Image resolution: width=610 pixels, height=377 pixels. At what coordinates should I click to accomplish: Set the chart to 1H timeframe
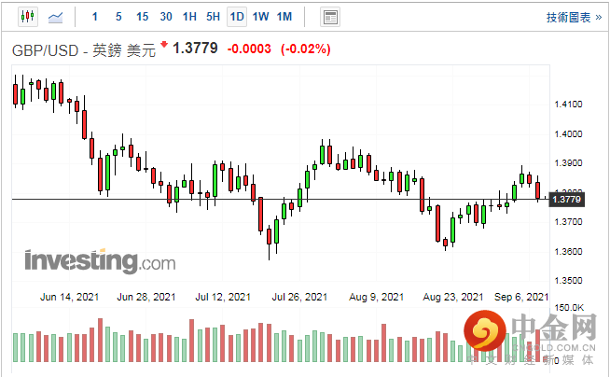(189, 17)
